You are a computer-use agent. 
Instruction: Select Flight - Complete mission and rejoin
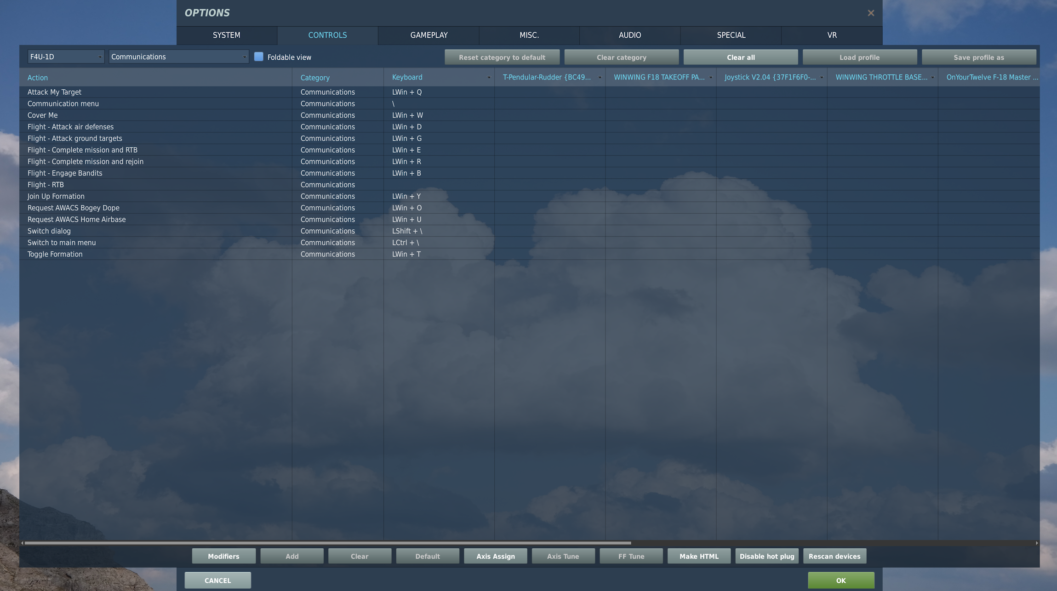529,161
